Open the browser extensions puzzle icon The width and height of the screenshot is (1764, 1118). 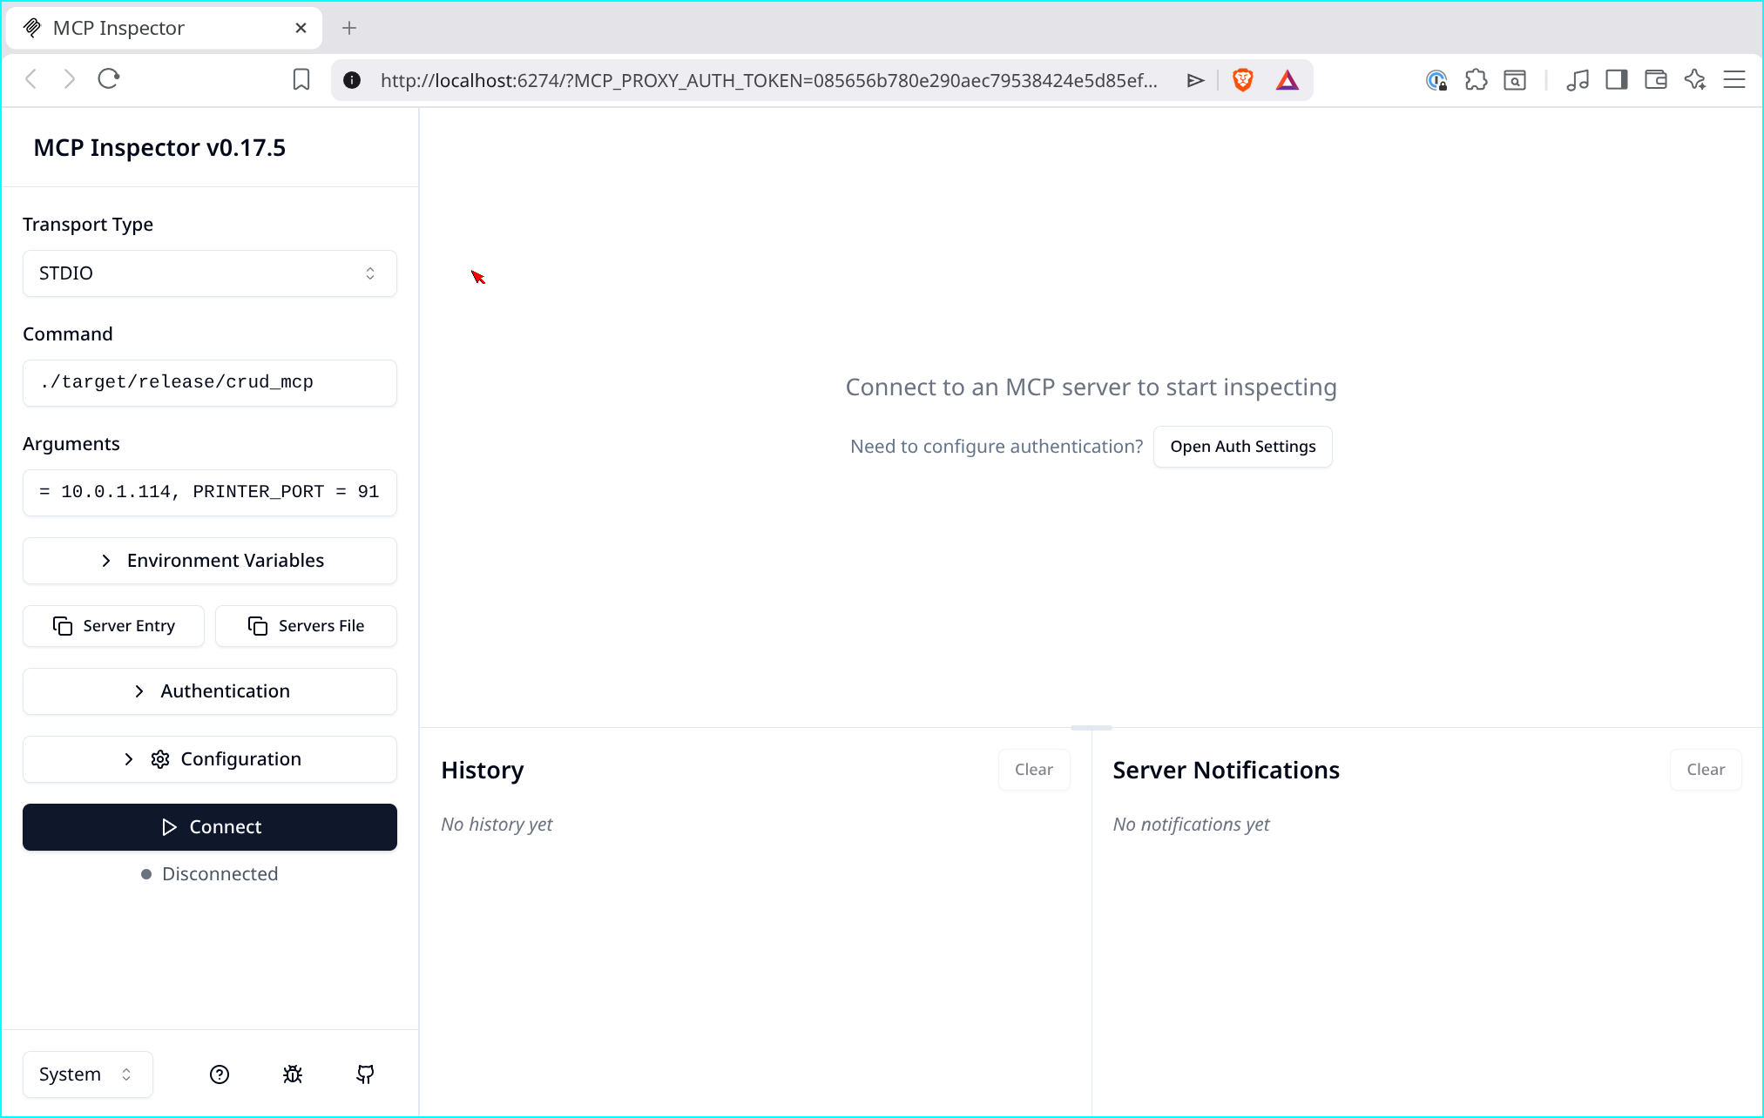1476,80
